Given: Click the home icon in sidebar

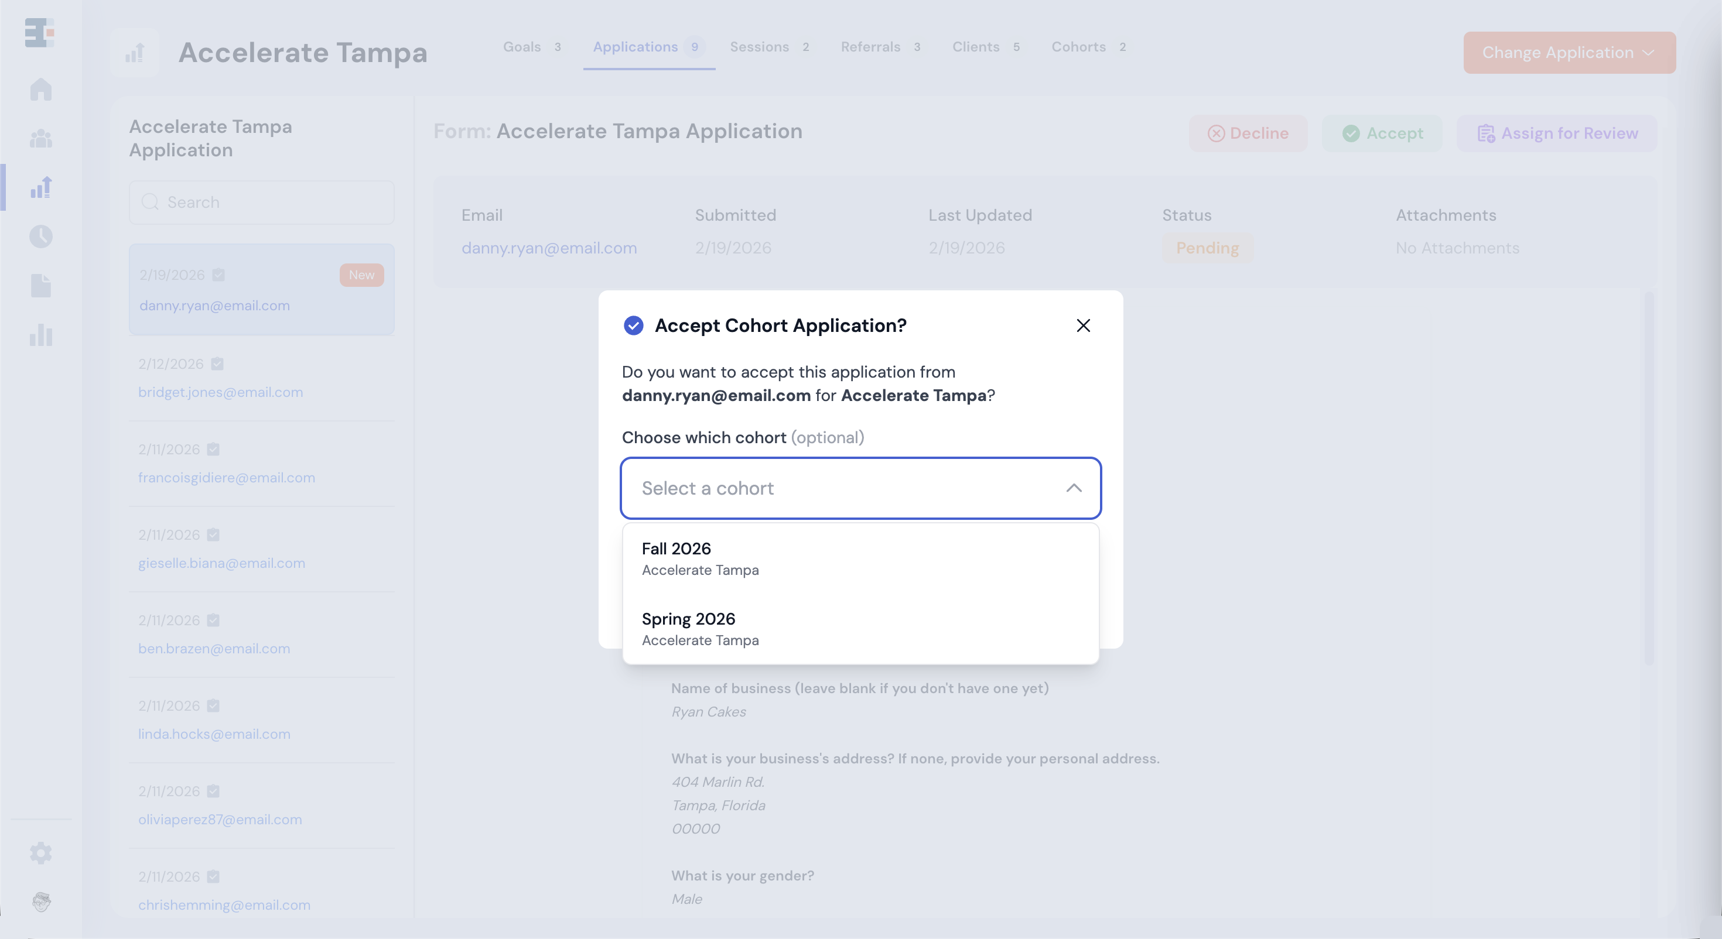Looking at the screenshot, I should point(41,89).
